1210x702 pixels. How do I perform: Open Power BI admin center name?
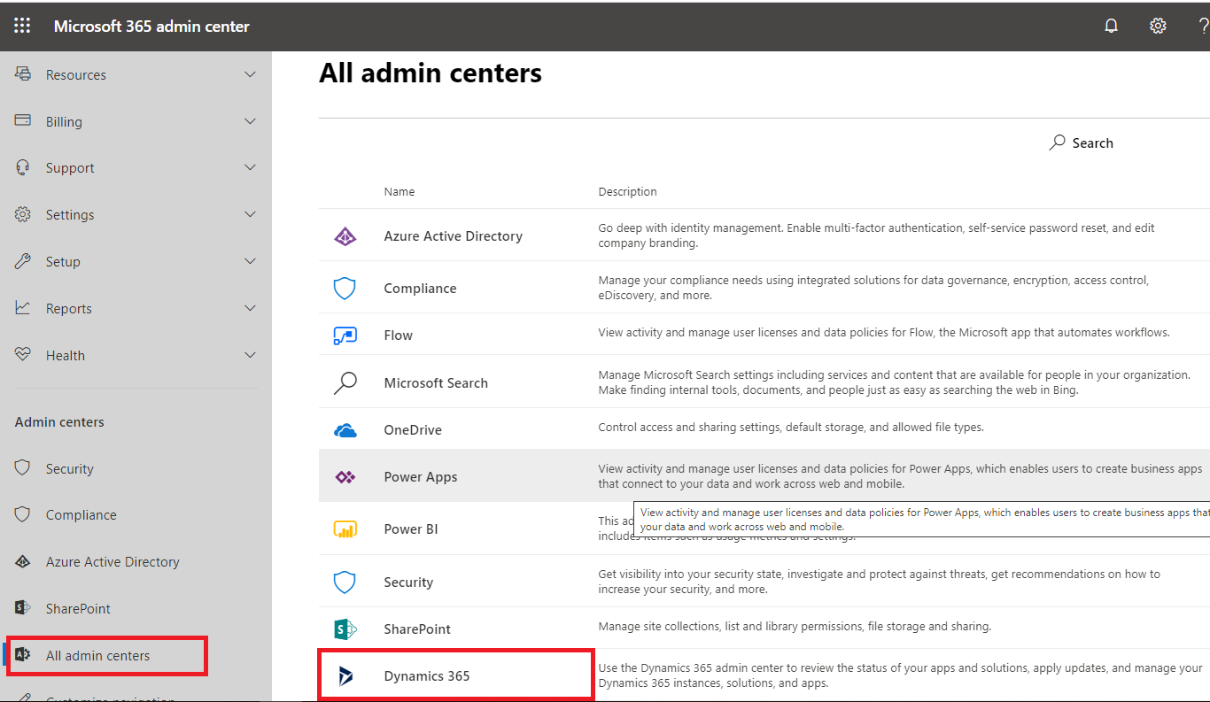(411, 529)
